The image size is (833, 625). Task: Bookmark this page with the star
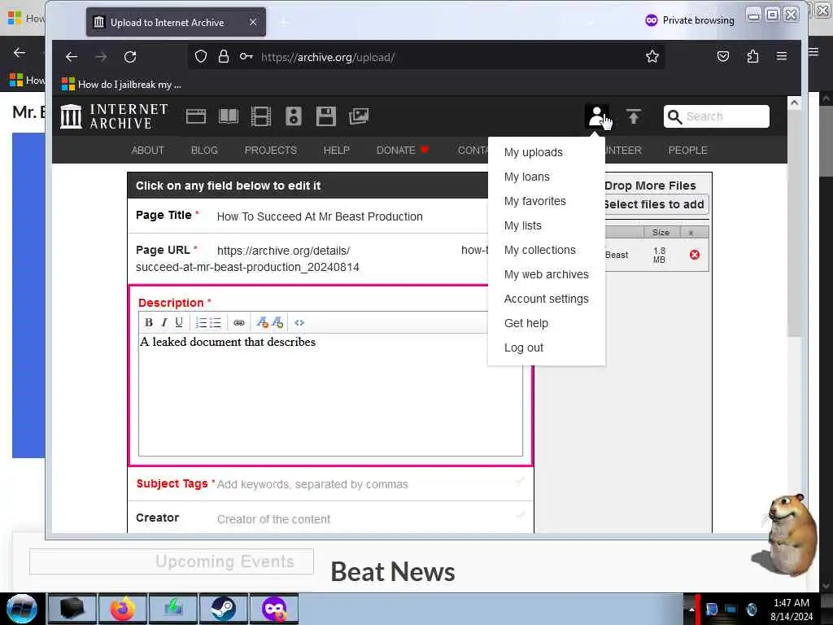[652, 57]
